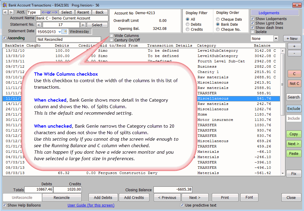304x211 pixels.
Task: Enable the Wide Columns checkbox
Action: click(111, 35)
